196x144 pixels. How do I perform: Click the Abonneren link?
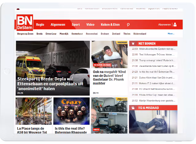point(164,25)
